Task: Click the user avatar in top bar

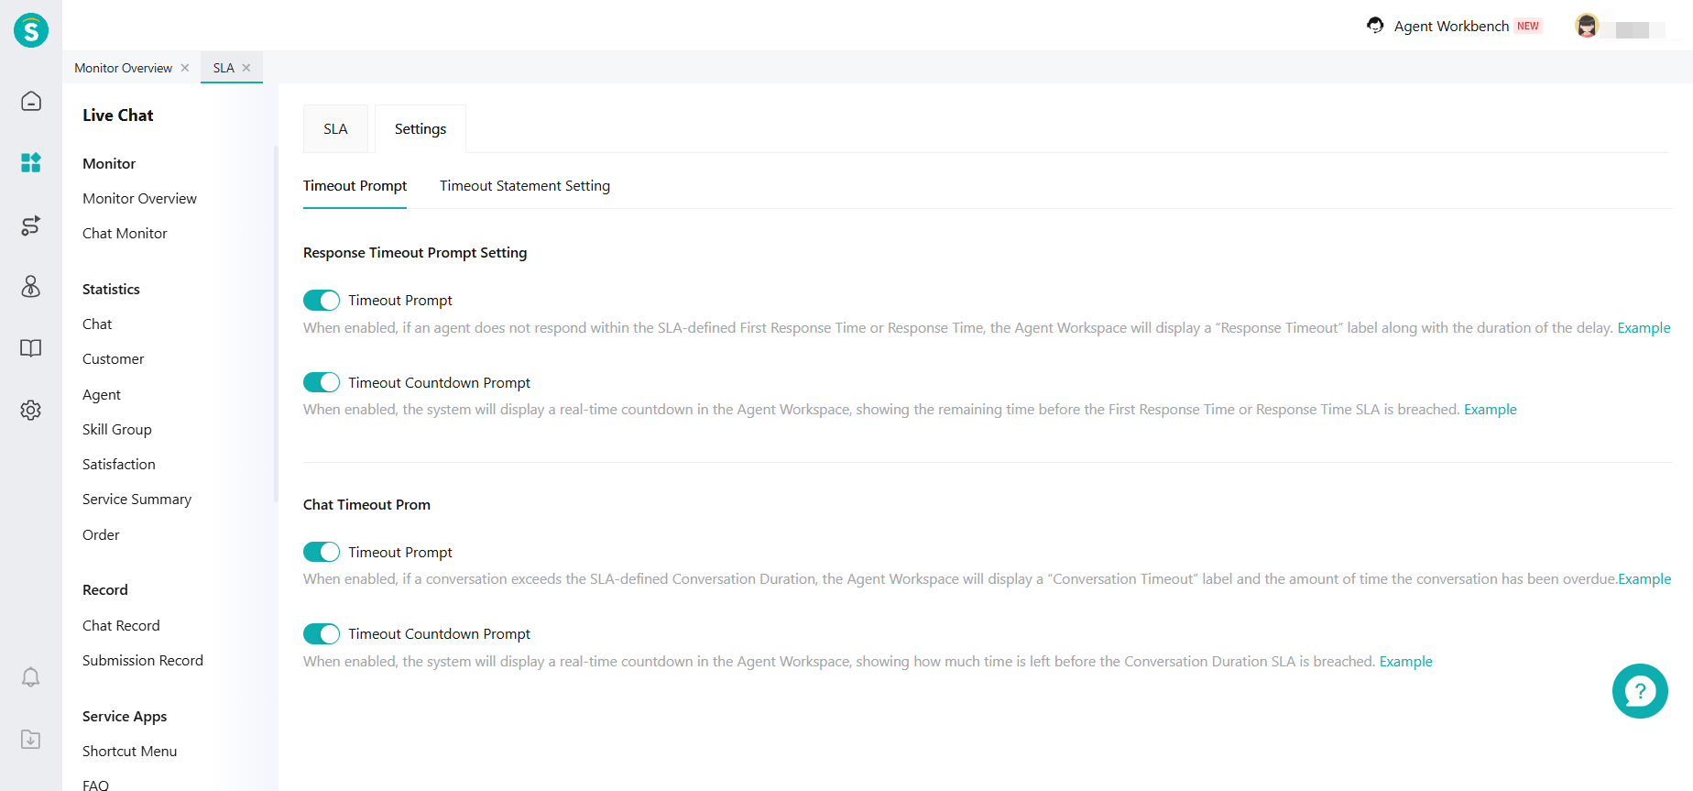Action: 1587,27
